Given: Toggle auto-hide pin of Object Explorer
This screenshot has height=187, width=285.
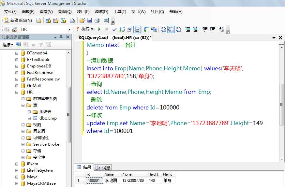Looking at the screenshot, I should coord(61,37).
